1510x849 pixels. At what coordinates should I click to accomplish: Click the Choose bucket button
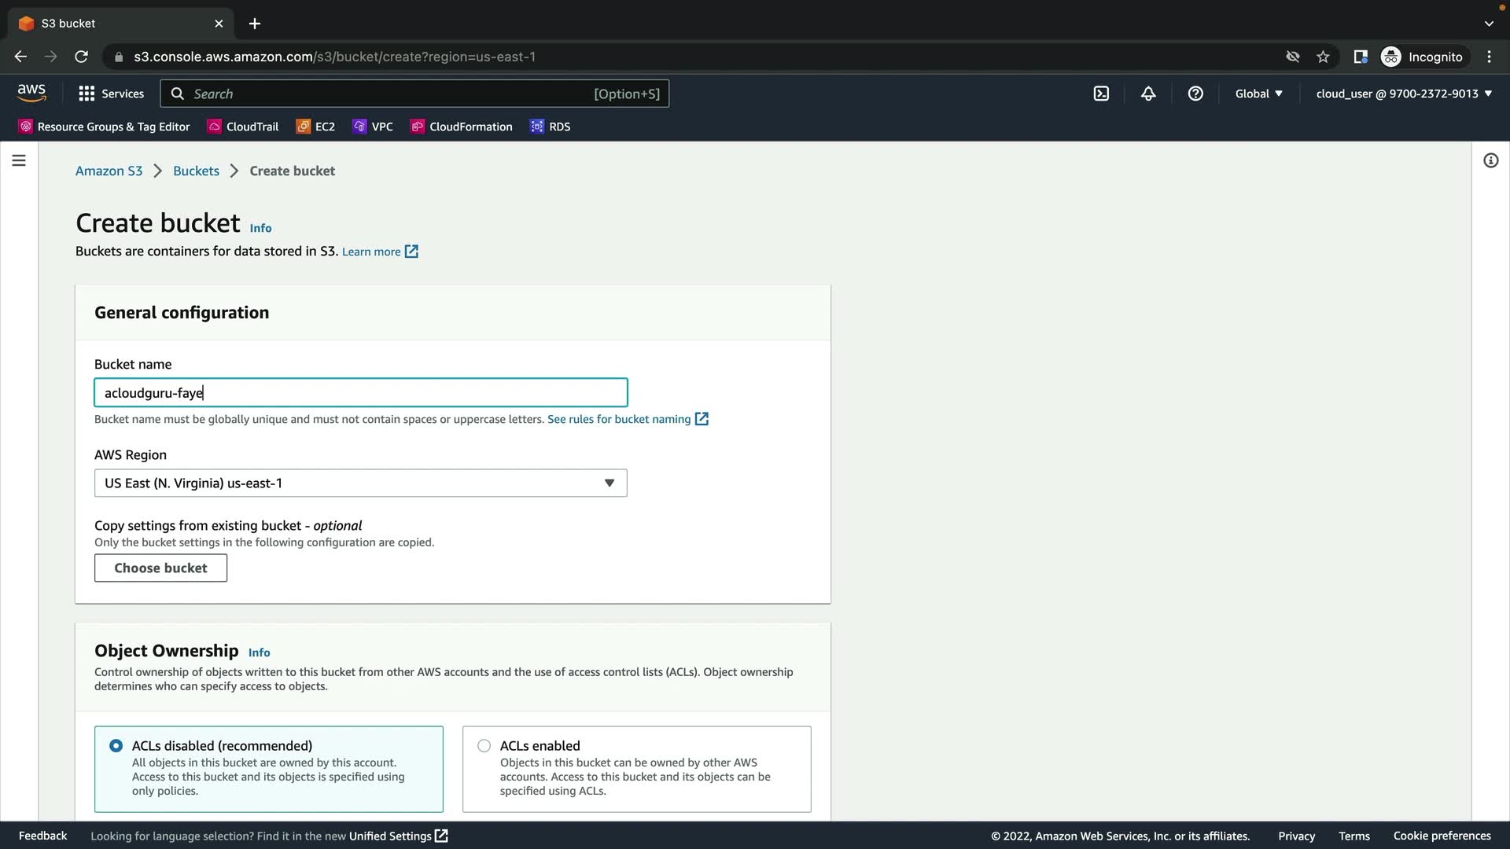click(160, 568)
